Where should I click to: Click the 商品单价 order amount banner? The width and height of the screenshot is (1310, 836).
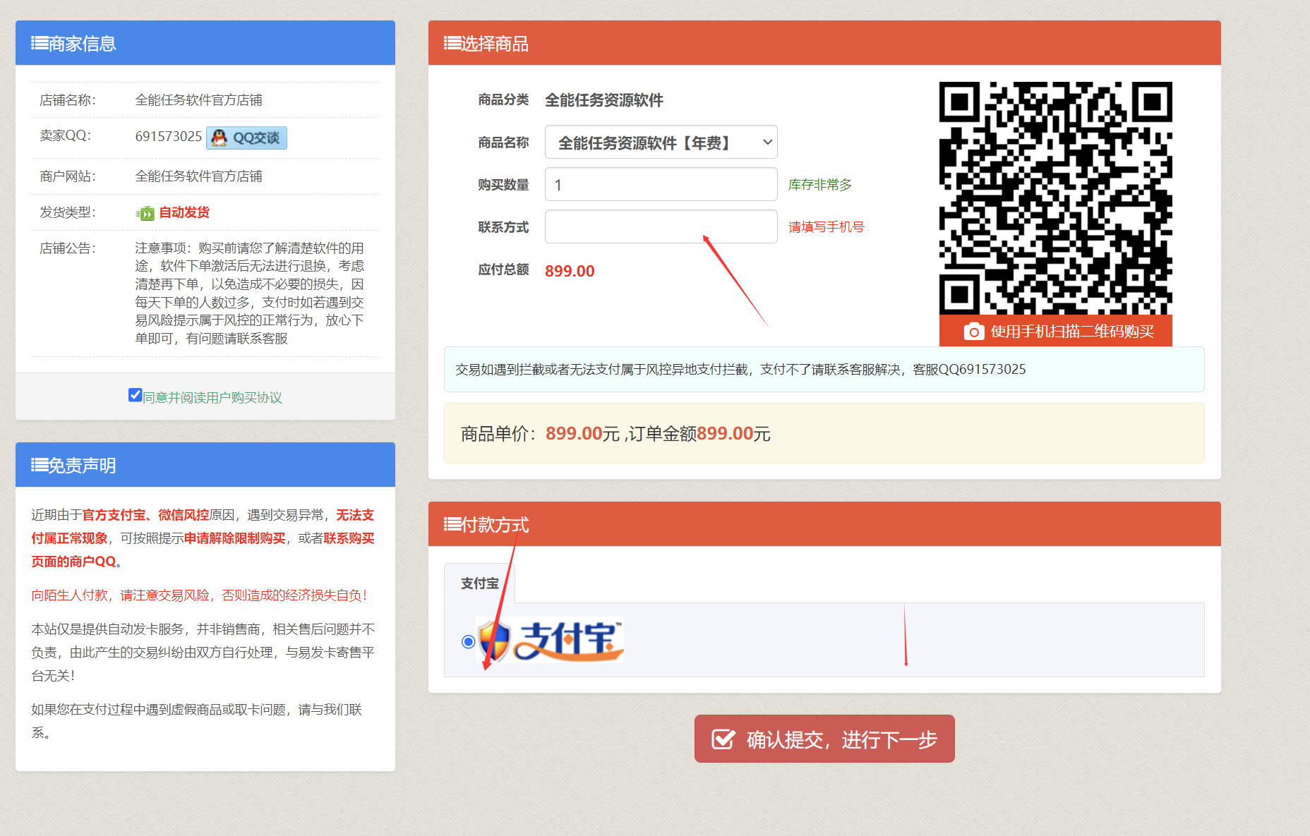tap(824, 433)
